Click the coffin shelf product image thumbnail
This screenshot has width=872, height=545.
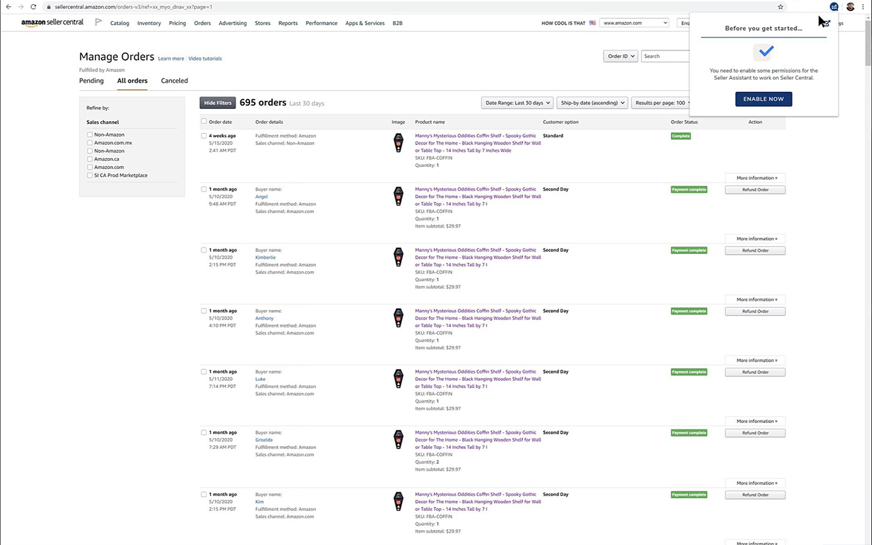[399, 142]
